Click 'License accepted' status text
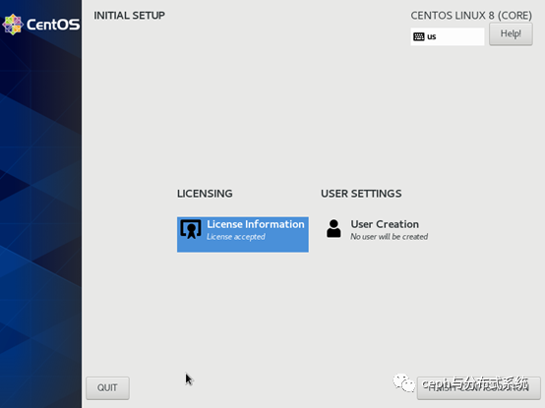This screenshot has width=545, height=408. tap(236, 237)
